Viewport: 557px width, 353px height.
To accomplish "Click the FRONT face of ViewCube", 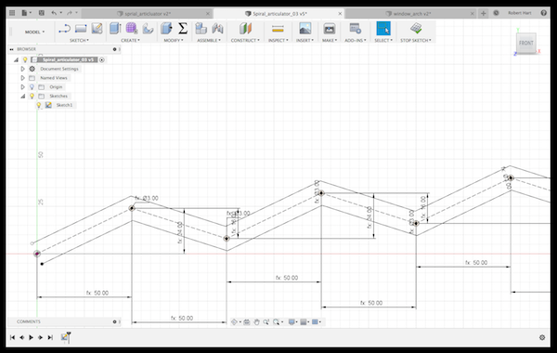I will click(525, 43).
